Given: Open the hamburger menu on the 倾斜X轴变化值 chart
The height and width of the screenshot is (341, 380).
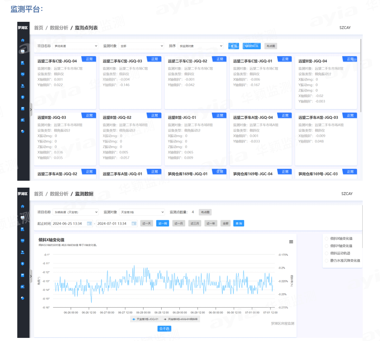Looking at the screenshot, I should [291, 242].
